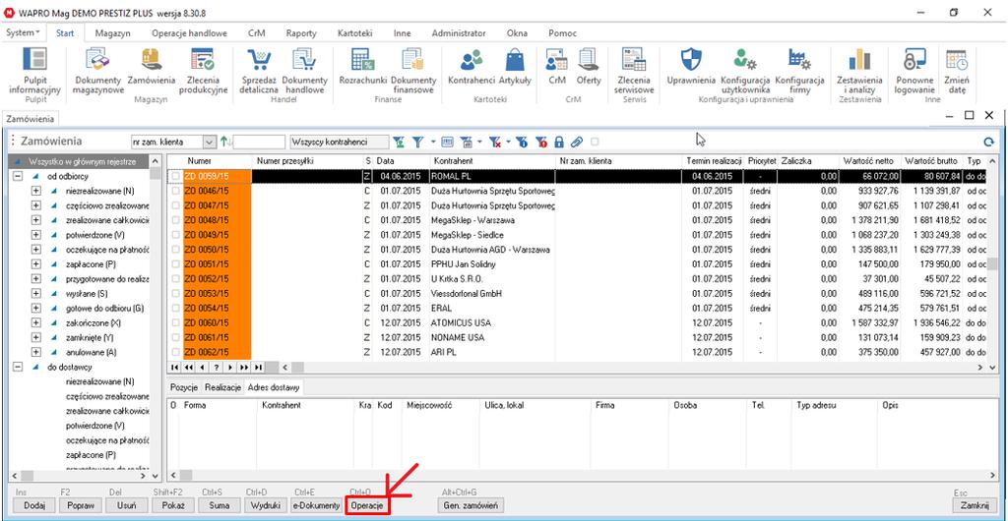Click the Zamknij button
Screen dimensions: 1008x521
pos(974,505)
